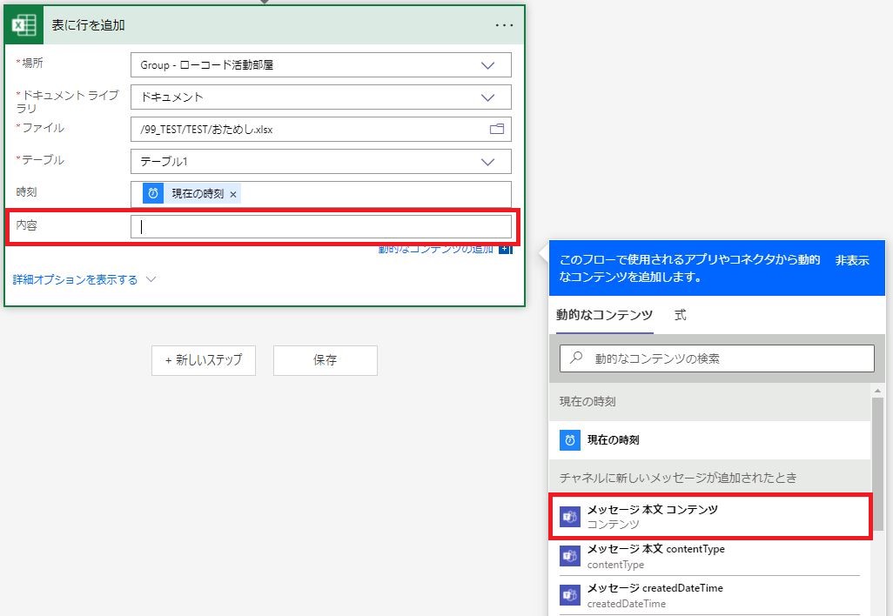Click the 表に行を追加 action title

(88, 25)
